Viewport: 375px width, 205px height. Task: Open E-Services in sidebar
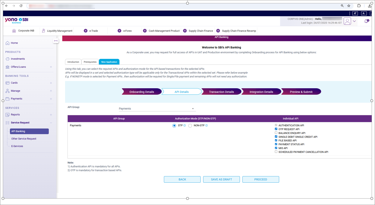17,146
